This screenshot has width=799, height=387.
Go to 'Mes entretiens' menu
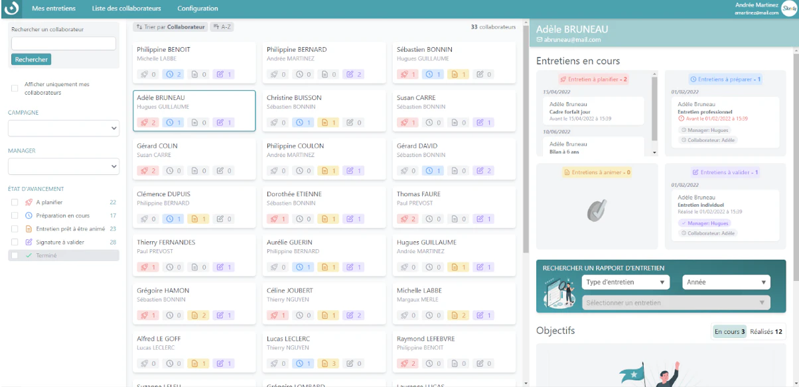(54, 9)
